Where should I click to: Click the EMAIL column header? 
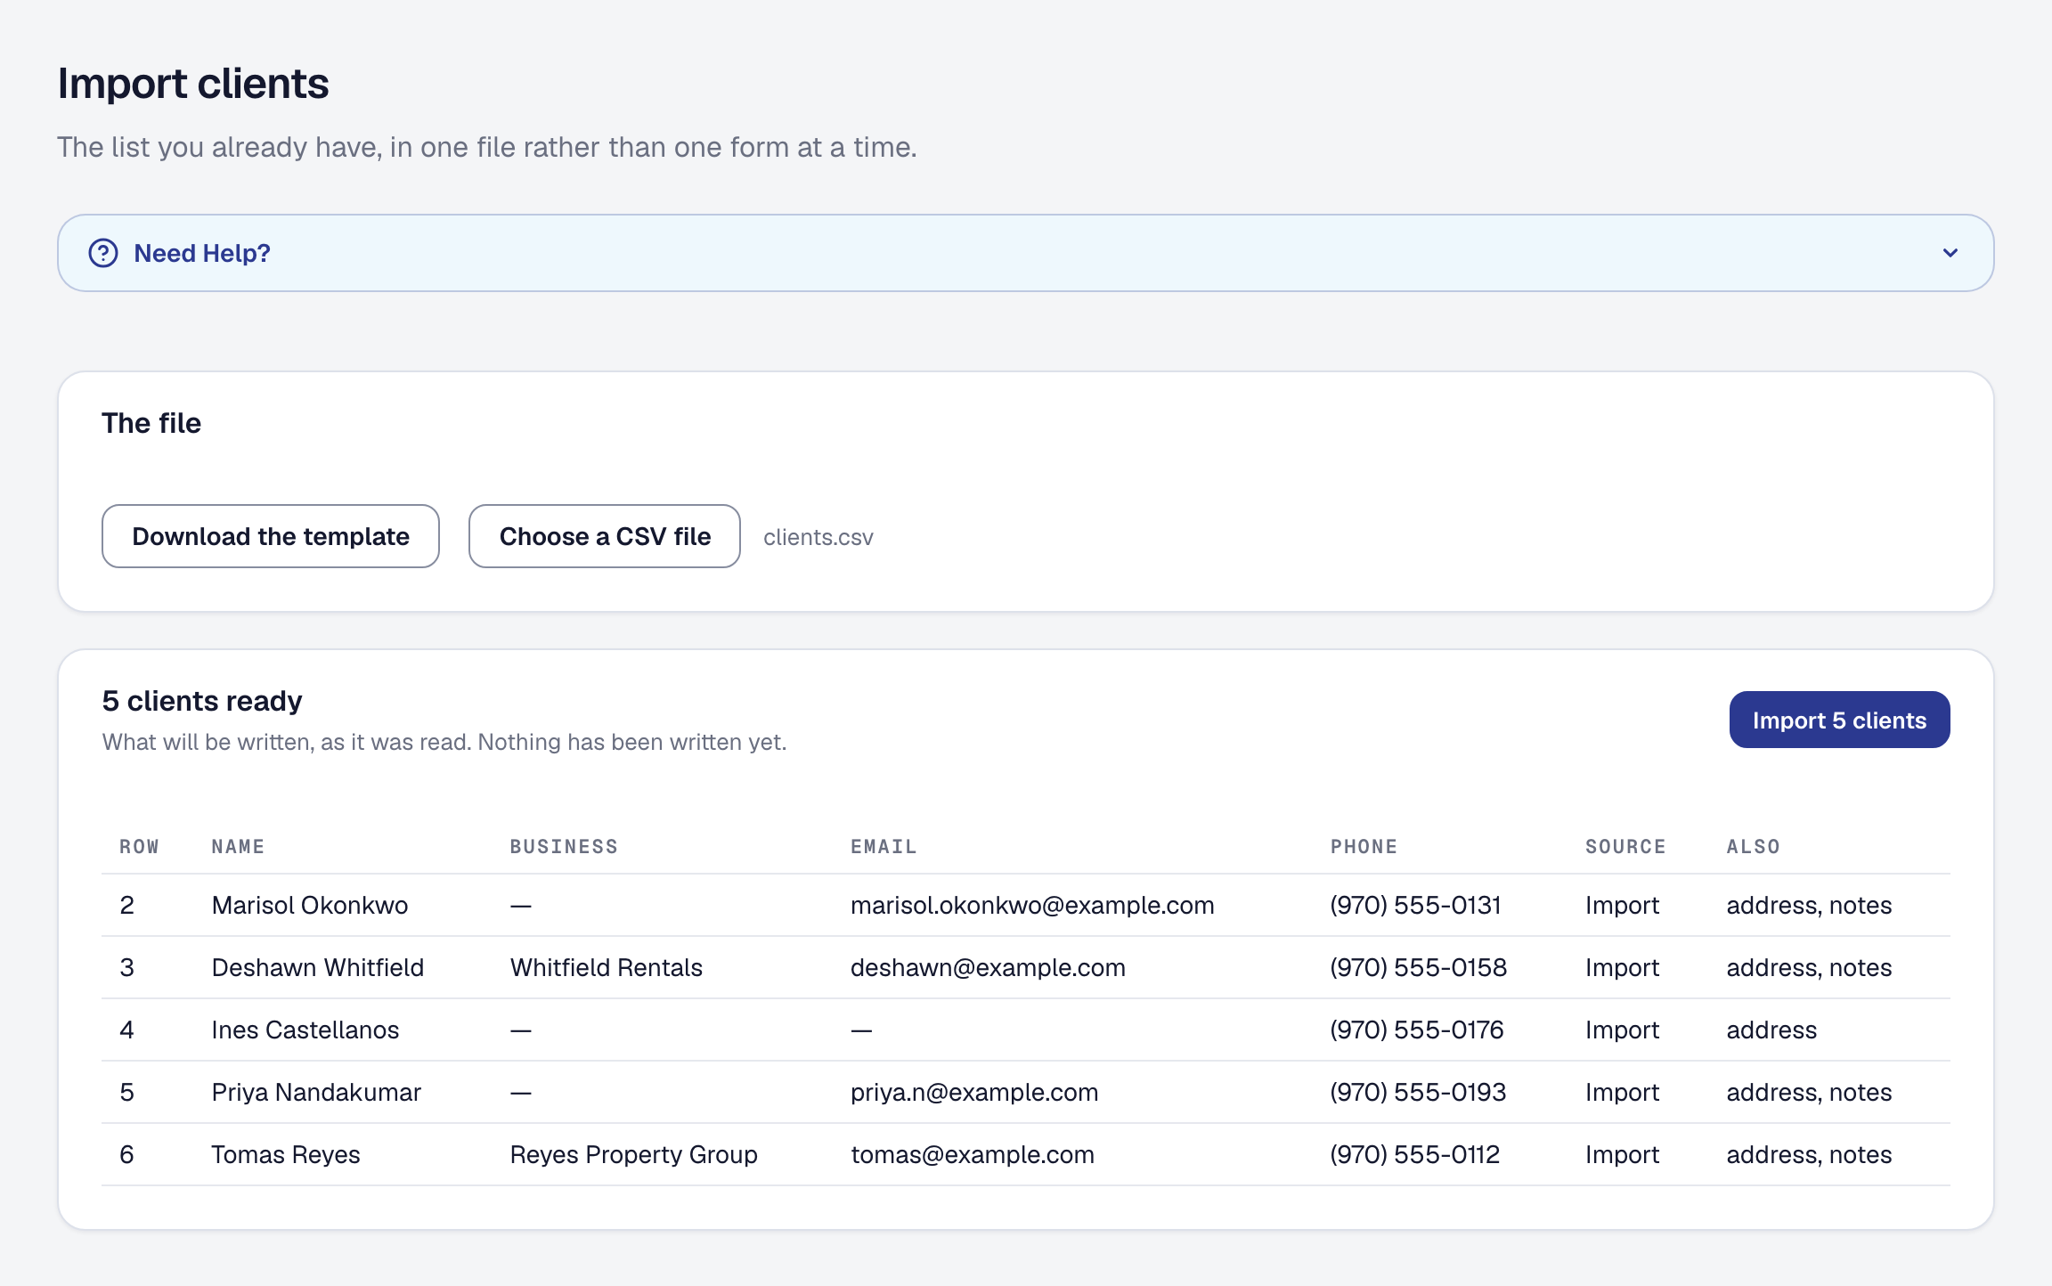883,846
